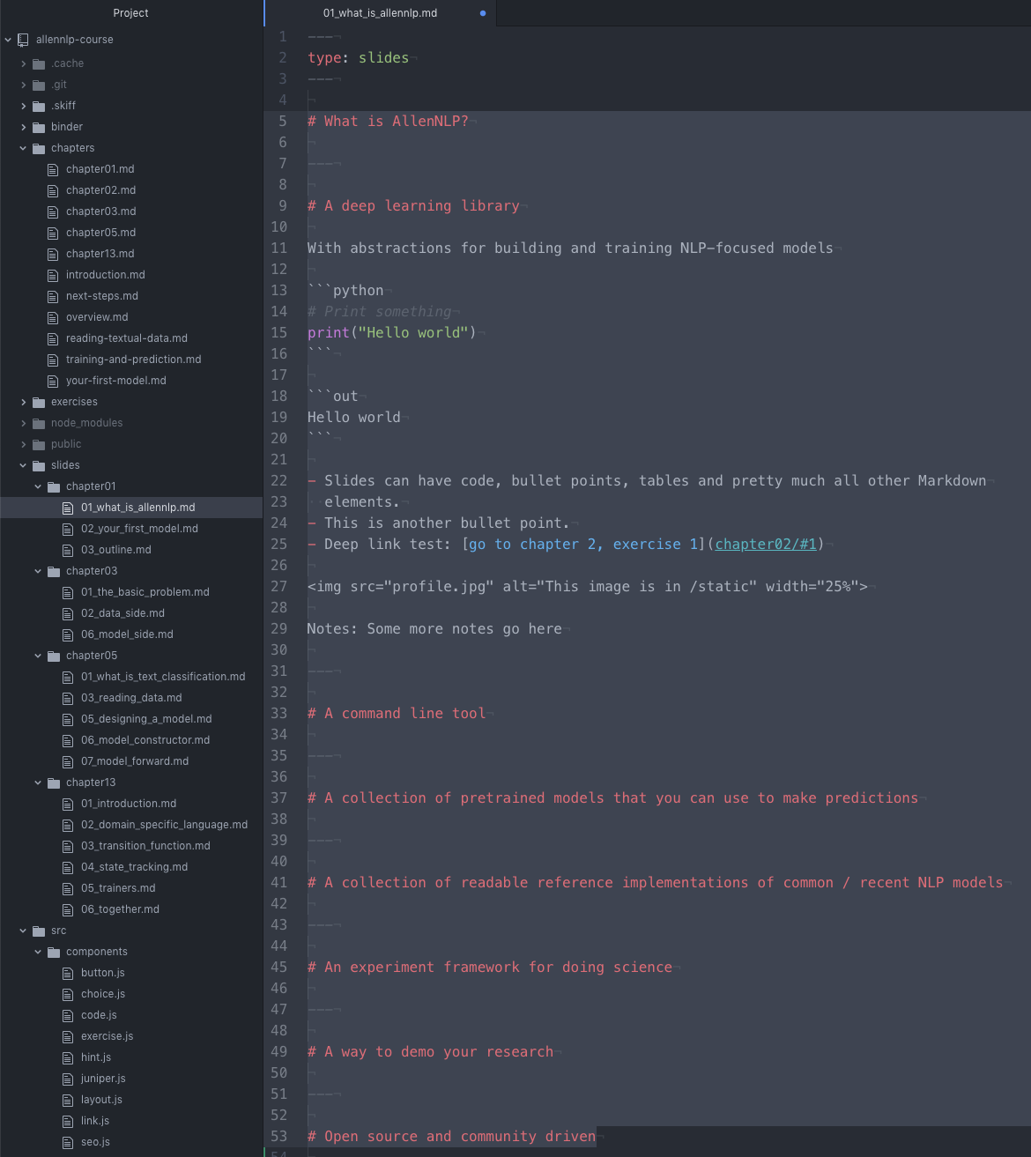Viewport: 1031px width, 1157px height.
Task: Click the slides folder icon
Action: [x=39, y=465]
